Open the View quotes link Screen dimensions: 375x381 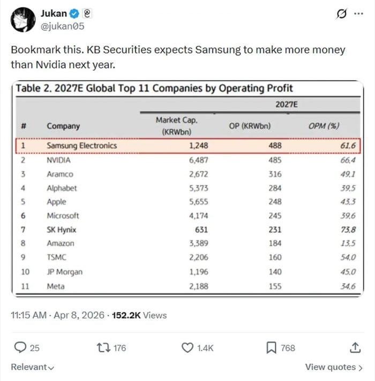coord(334,367)
